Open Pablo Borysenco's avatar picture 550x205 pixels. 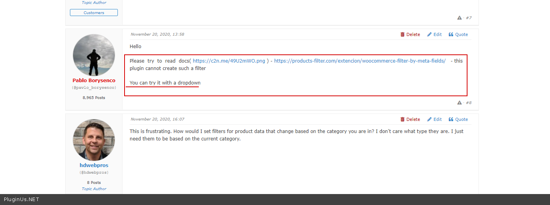[x=94, y=55]
